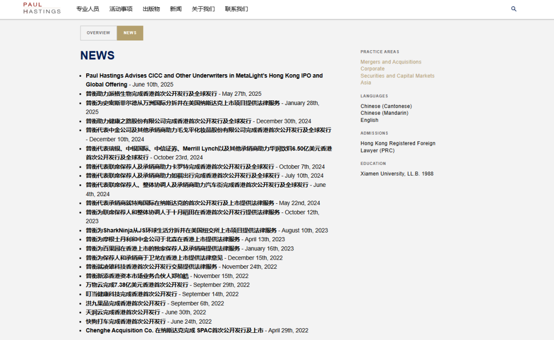Select Chinese (Cantonese) language text
554x340 pixels.
click(386, 106)
